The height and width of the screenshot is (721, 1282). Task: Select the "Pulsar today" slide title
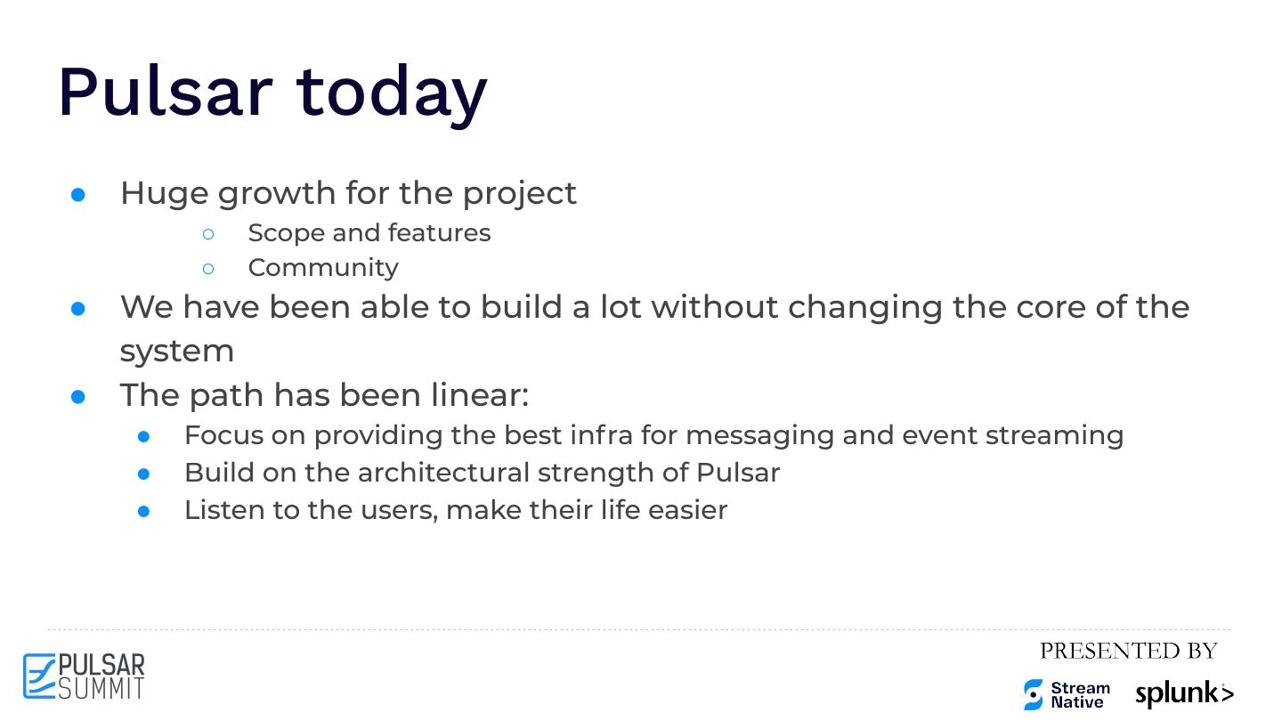(x=272, y=92)
